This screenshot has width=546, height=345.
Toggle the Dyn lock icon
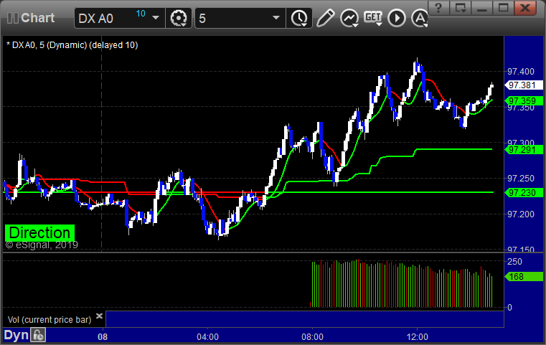[x=38, y=335]
